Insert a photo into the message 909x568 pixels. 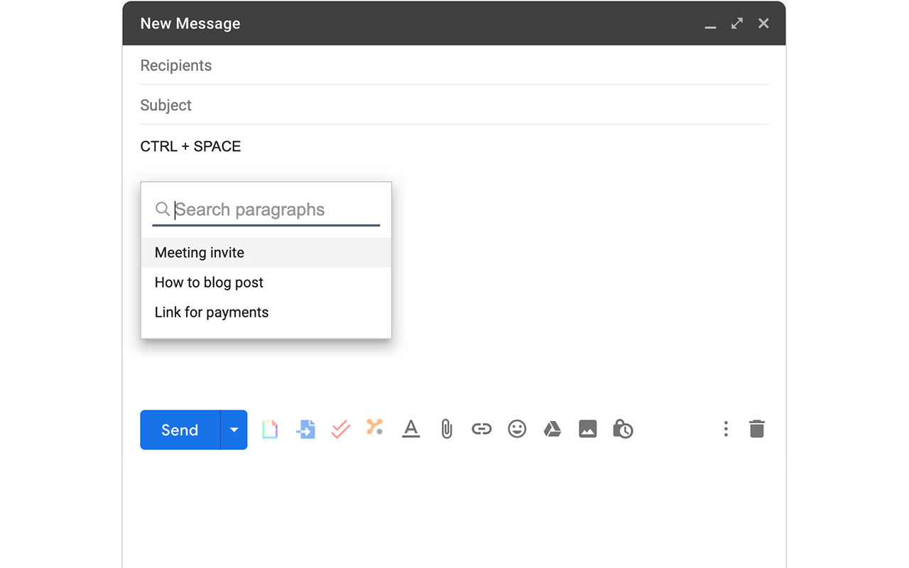pyautogui.click(x=587, y=429)
